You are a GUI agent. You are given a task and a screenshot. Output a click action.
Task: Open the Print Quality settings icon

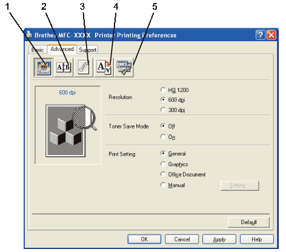click(x=43, y=67)
